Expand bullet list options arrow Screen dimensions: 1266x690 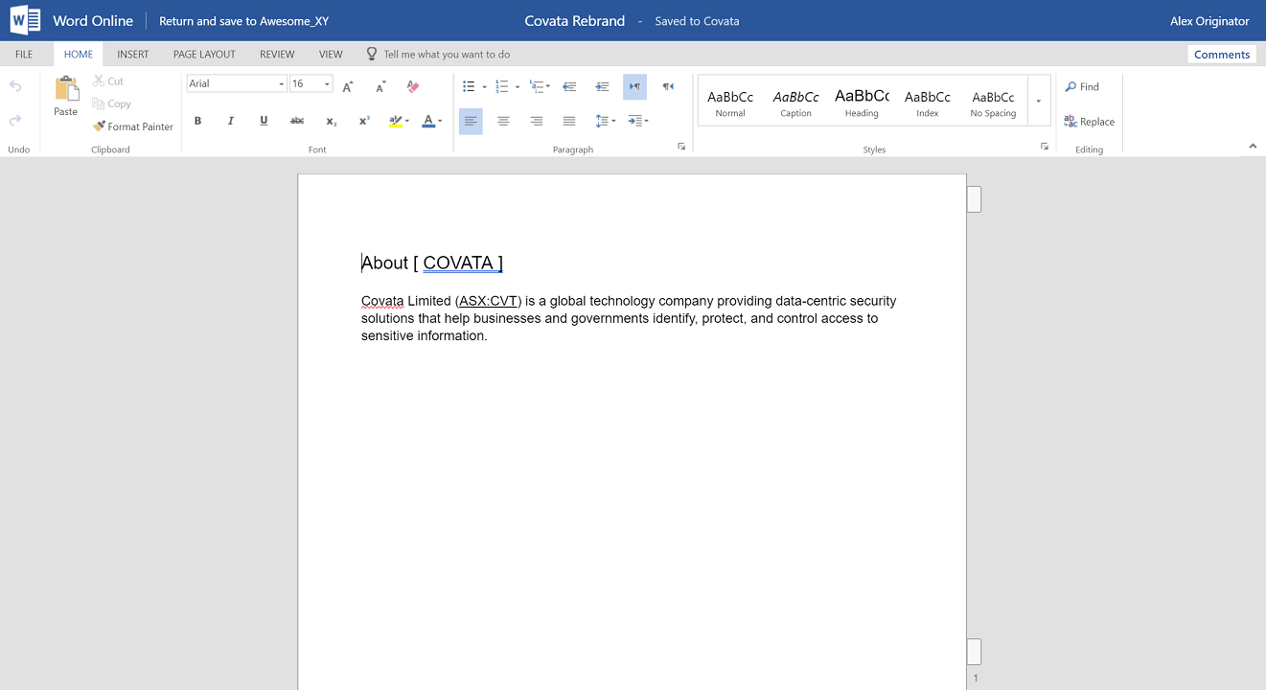tap(484, 87)
